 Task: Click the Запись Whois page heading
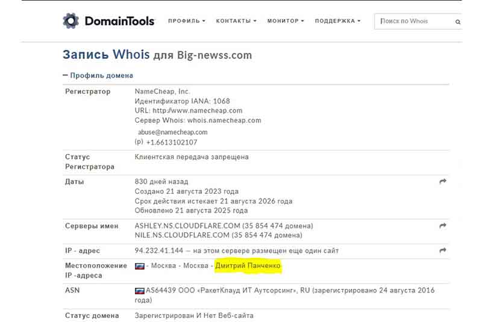157,55
